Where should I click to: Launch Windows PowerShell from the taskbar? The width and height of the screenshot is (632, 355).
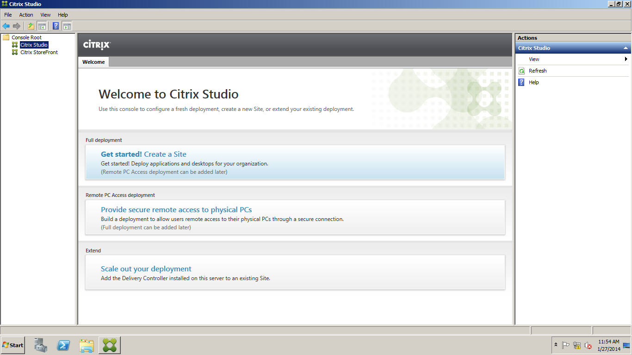(63, 345)
